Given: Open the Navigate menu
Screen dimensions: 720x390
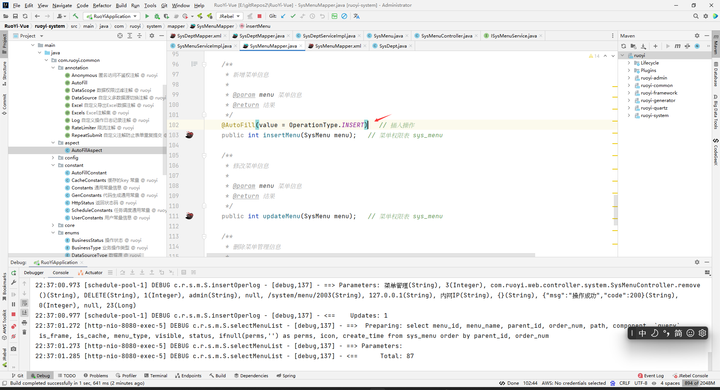Looking at the screenshot, I should click(62, 5).
